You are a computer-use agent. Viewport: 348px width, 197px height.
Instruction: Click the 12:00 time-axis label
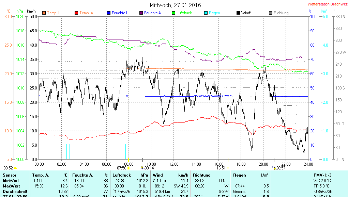click(x=173, y=164)
